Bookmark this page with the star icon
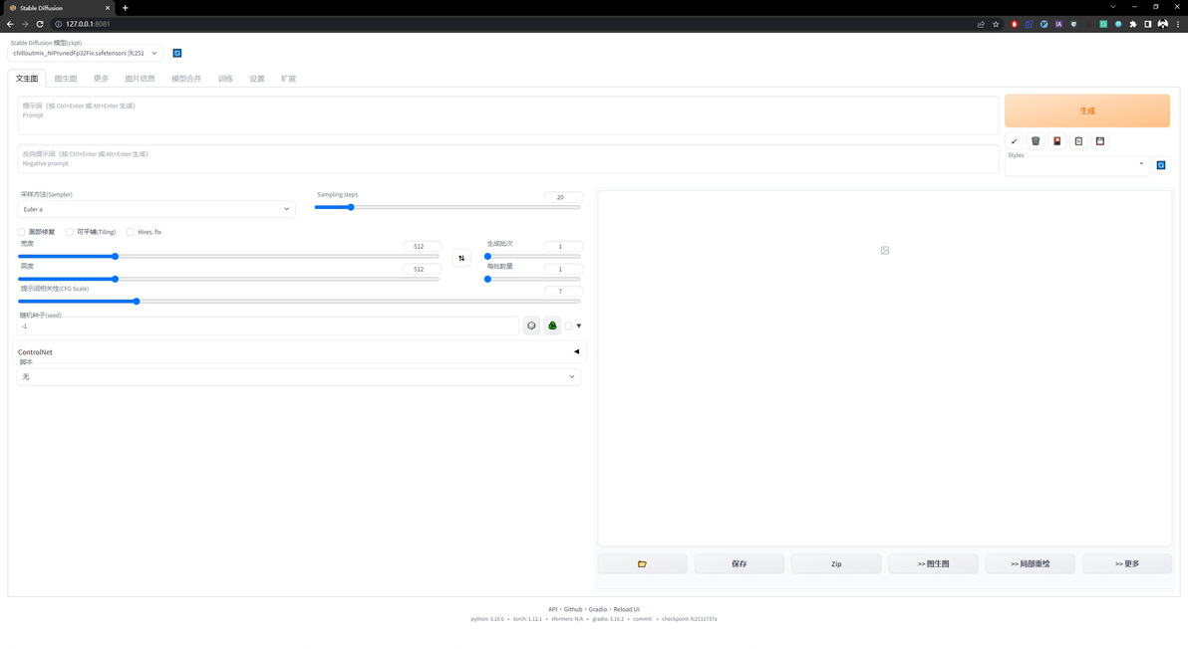Viewport: 1188px width, 649px height. 996,24
